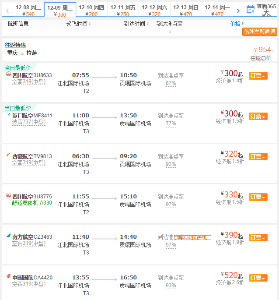Image resolution: width=279 pixels, height=300 pixels.
Task: Open the 伤残军警通道 channel button
Action: (x=260, y=32)
